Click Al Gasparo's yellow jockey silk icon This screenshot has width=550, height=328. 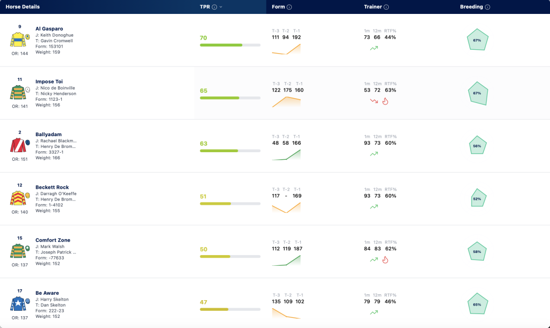[x=18, y=40]
